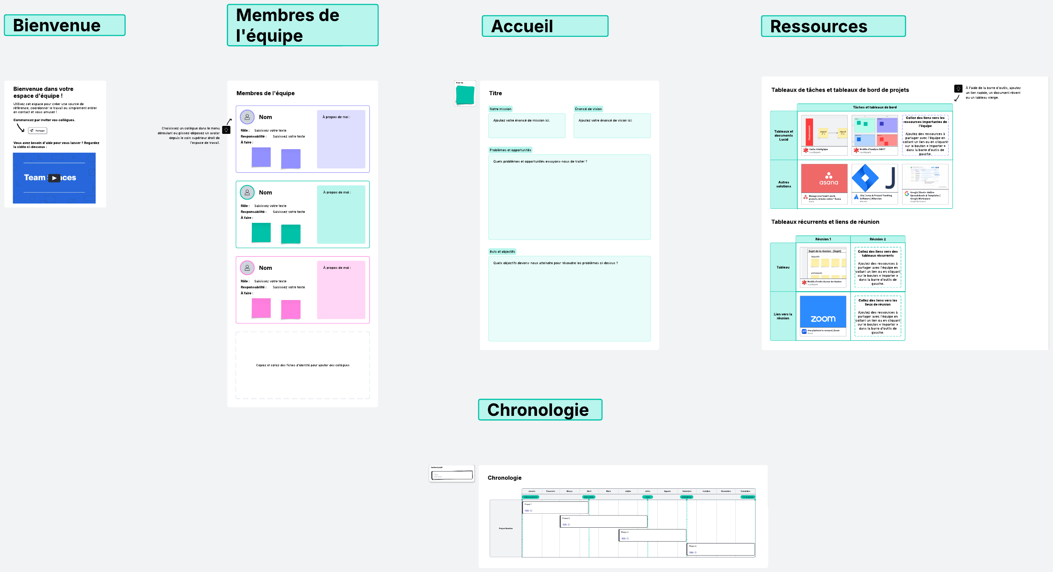This screenshot has width=1053, height=572.
Task: Click lightbulb tip icon beside team members
Action: pyautogui.click(x=226, y=130)
